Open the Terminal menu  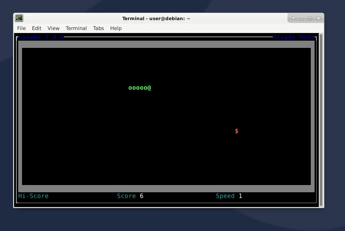pos(76,28)
